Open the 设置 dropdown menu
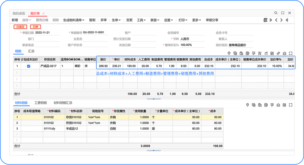 pyautogui.click(x=168, y=20)
